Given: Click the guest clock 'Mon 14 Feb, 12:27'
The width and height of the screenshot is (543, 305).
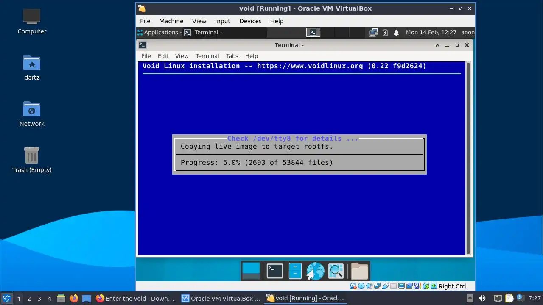Looking at the screenshot, I should [x=431, y=32].
